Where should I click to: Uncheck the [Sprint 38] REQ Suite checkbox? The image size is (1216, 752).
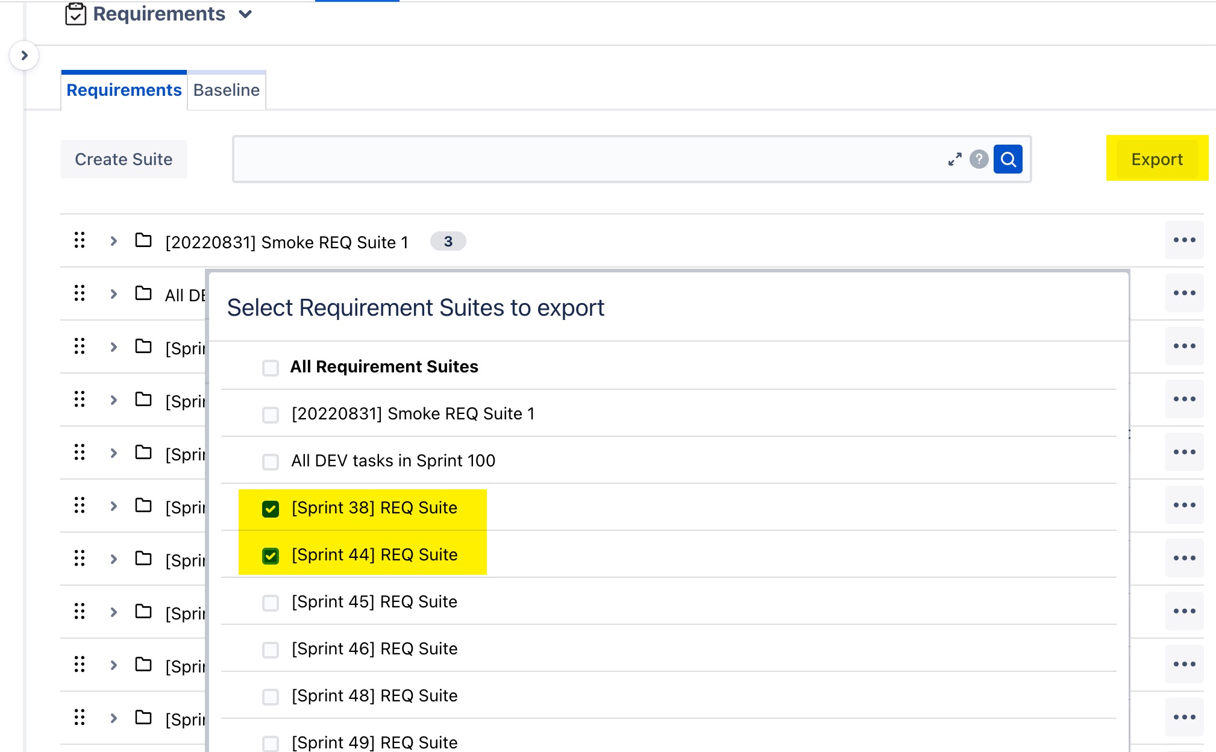click(271, 509)
